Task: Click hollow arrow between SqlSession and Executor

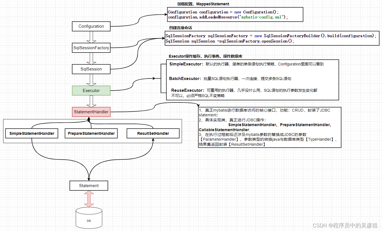Action: [91, 80]
